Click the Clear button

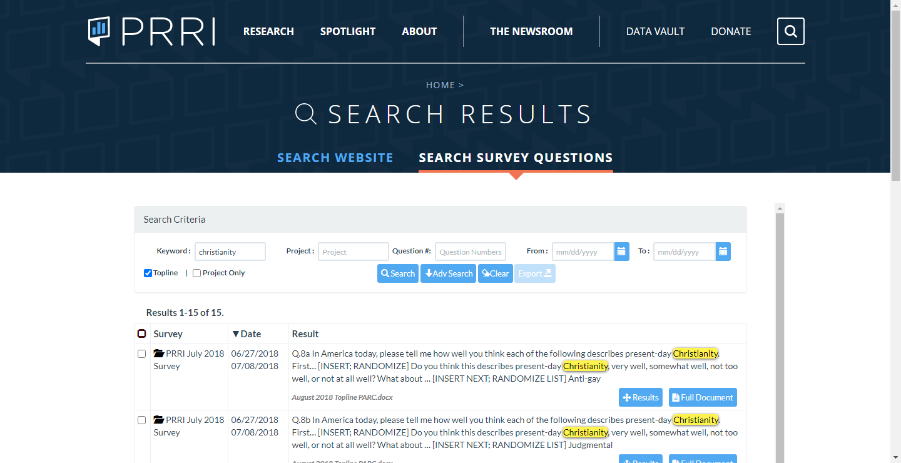[x=496, y=273]
